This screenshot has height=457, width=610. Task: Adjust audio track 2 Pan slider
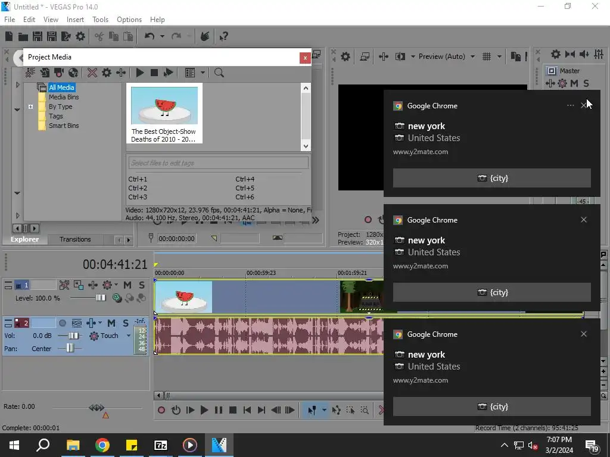70,348
